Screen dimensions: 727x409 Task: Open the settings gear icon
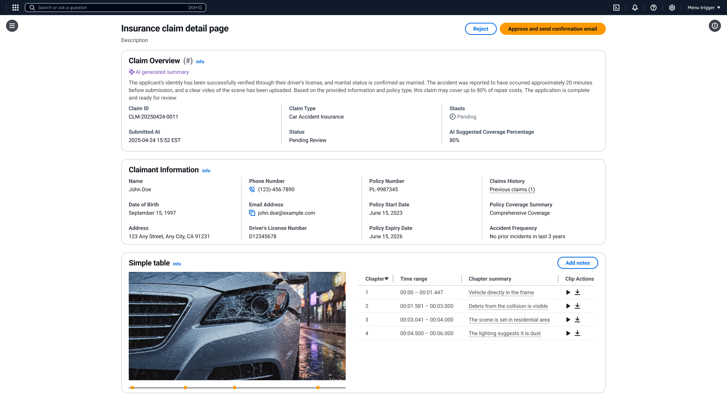[x=672, y=8]
